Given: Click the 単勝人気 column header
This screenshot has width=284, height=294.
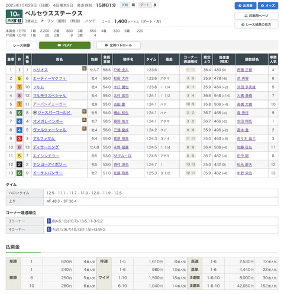Looking at the screenshot, I should [x=273, y=59].
